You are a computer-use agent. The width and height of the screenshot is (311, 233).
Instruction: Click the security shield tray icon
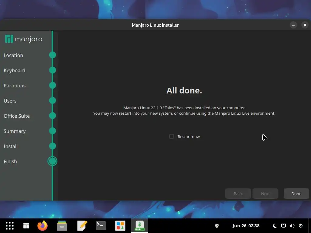[217, 226]
